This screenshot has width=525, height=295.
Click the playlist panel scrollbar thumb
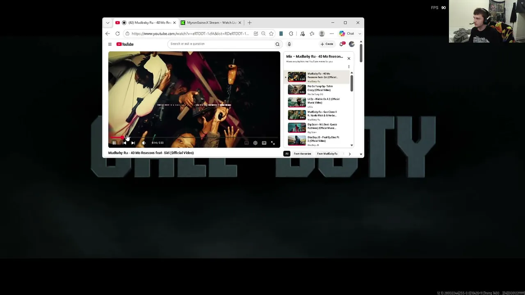click(x=352, y=83)
